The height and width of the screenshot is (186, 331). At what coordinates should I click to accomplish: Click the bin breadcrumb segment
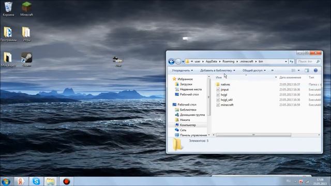tap(261, 61)
